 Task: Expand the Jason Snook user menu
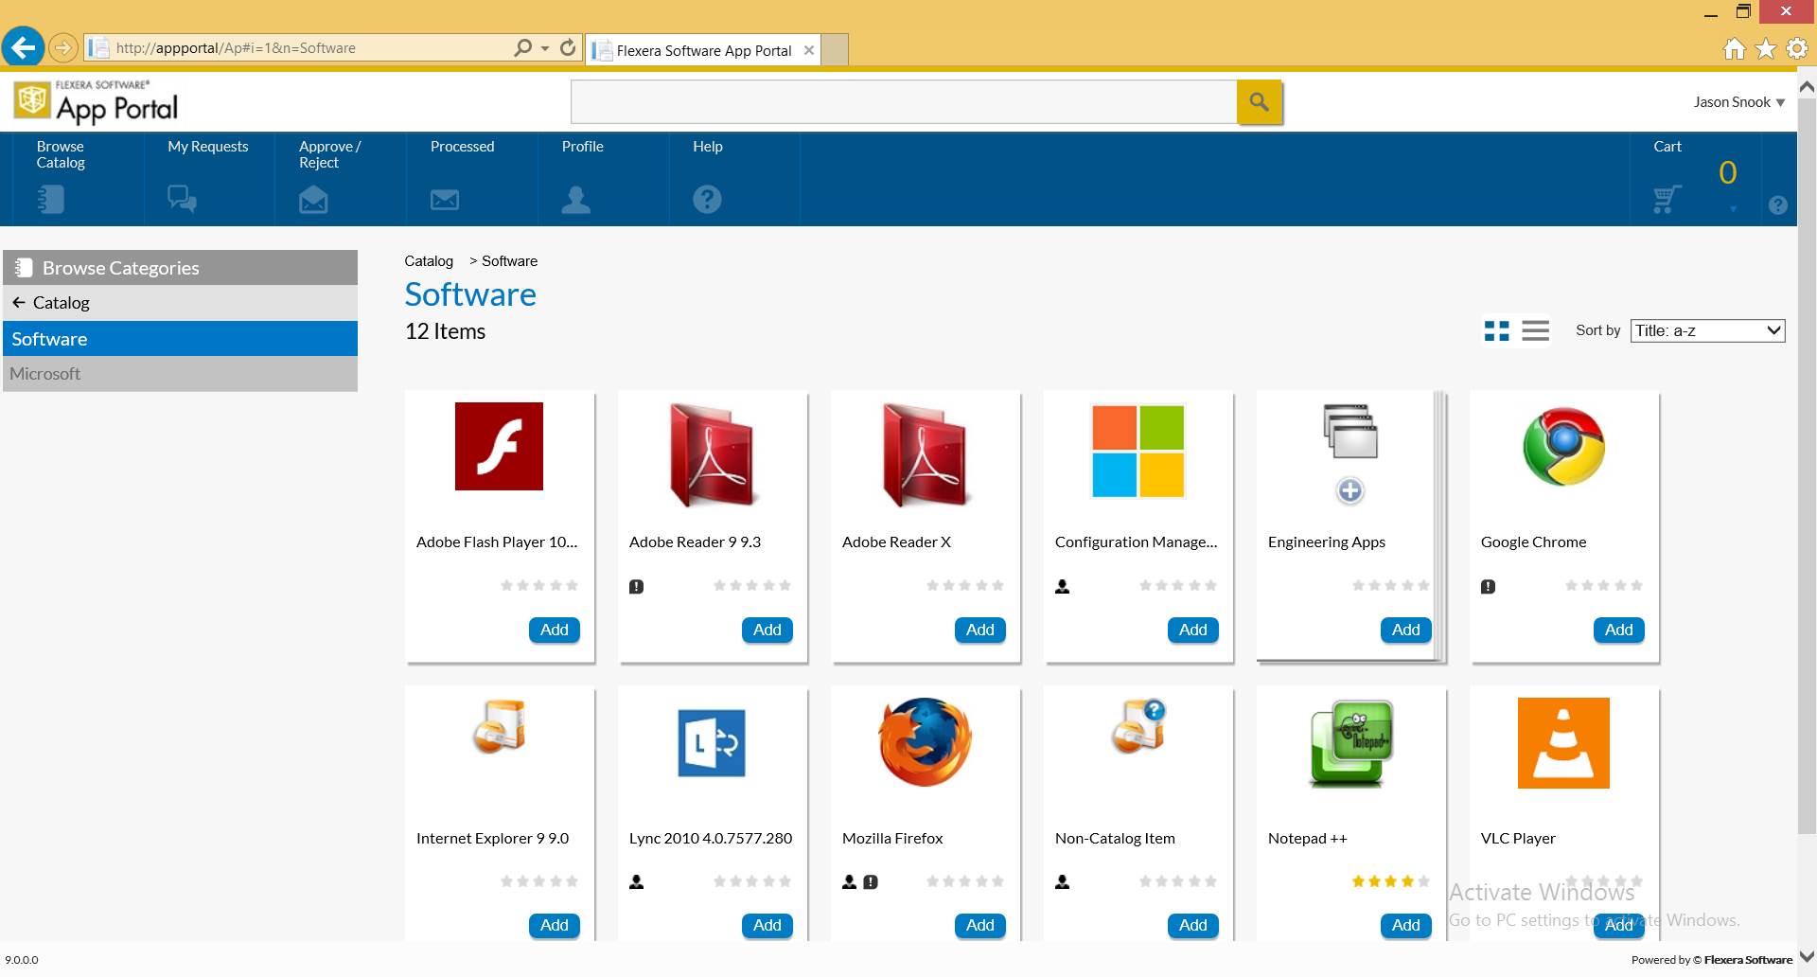coord(1738,102)
